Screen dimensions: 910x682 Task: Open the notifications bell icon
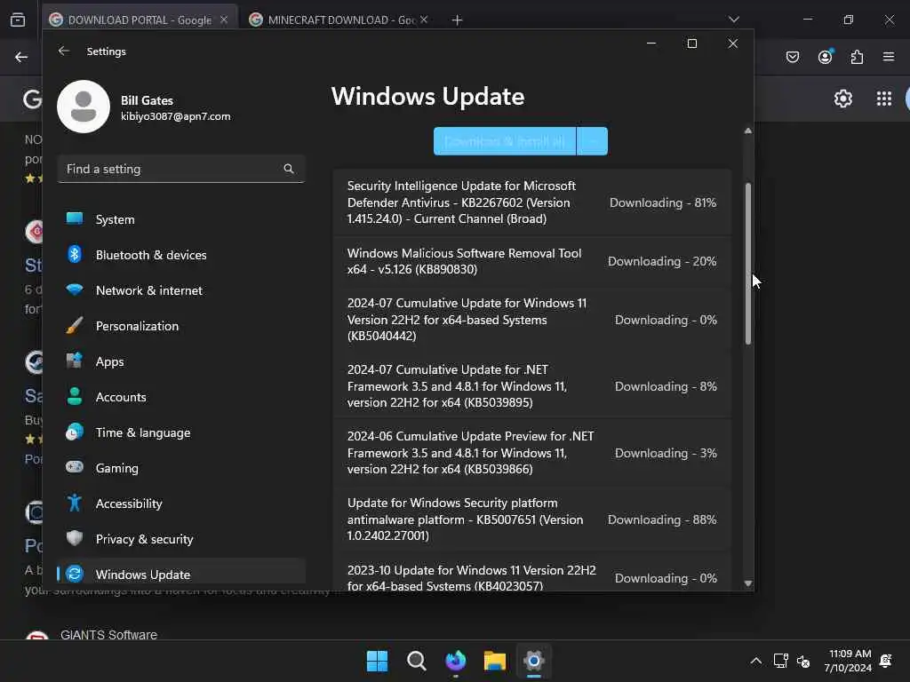coord(886,661)
